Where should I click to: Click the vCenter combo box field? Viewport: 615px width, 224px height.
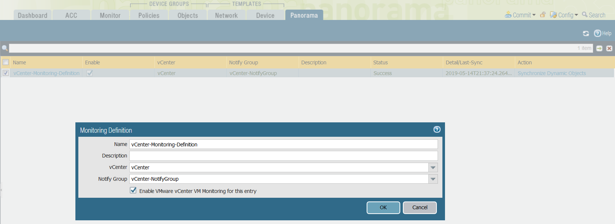click(x=279, y=167)
